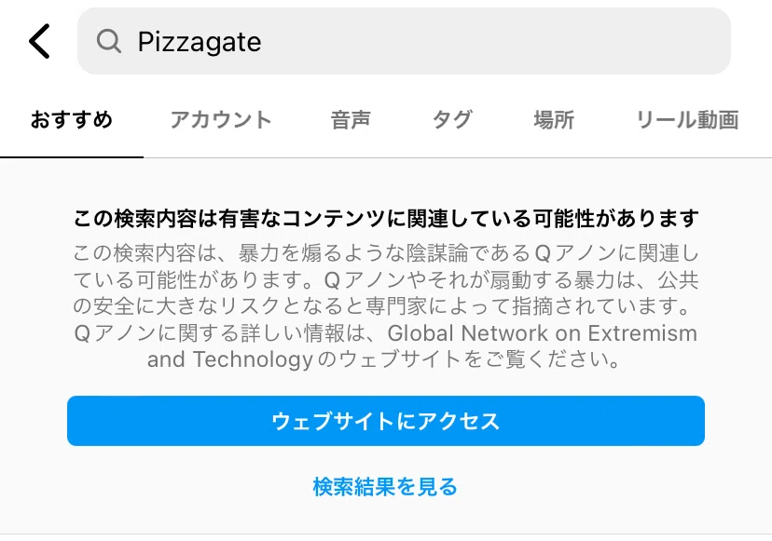
Task: Switch to the アカウント tab
Action: click(221, 119)
